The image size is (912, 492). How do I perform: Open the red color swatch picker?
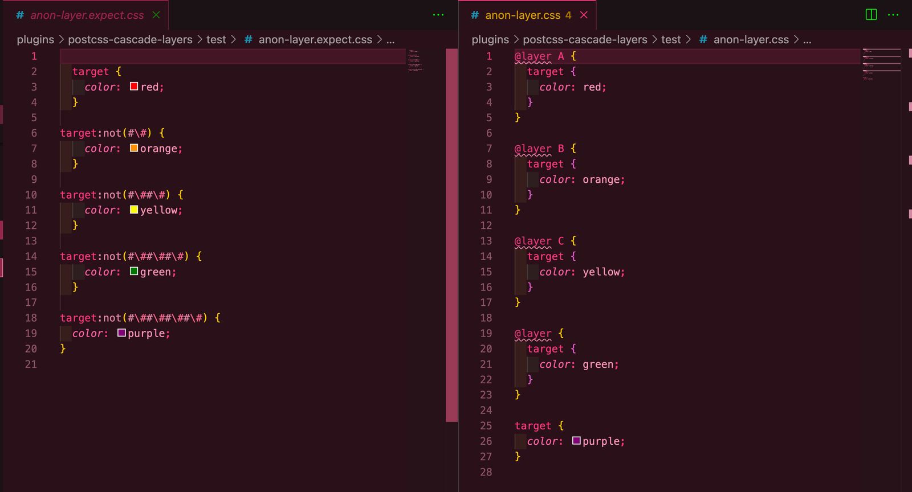click(134, 87)
